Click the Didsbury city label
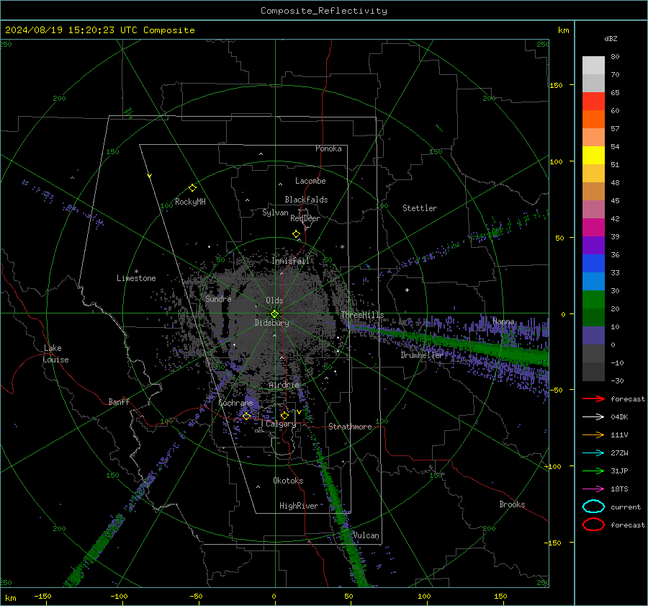This screenshot has height=606, width=648. point(271,323)
